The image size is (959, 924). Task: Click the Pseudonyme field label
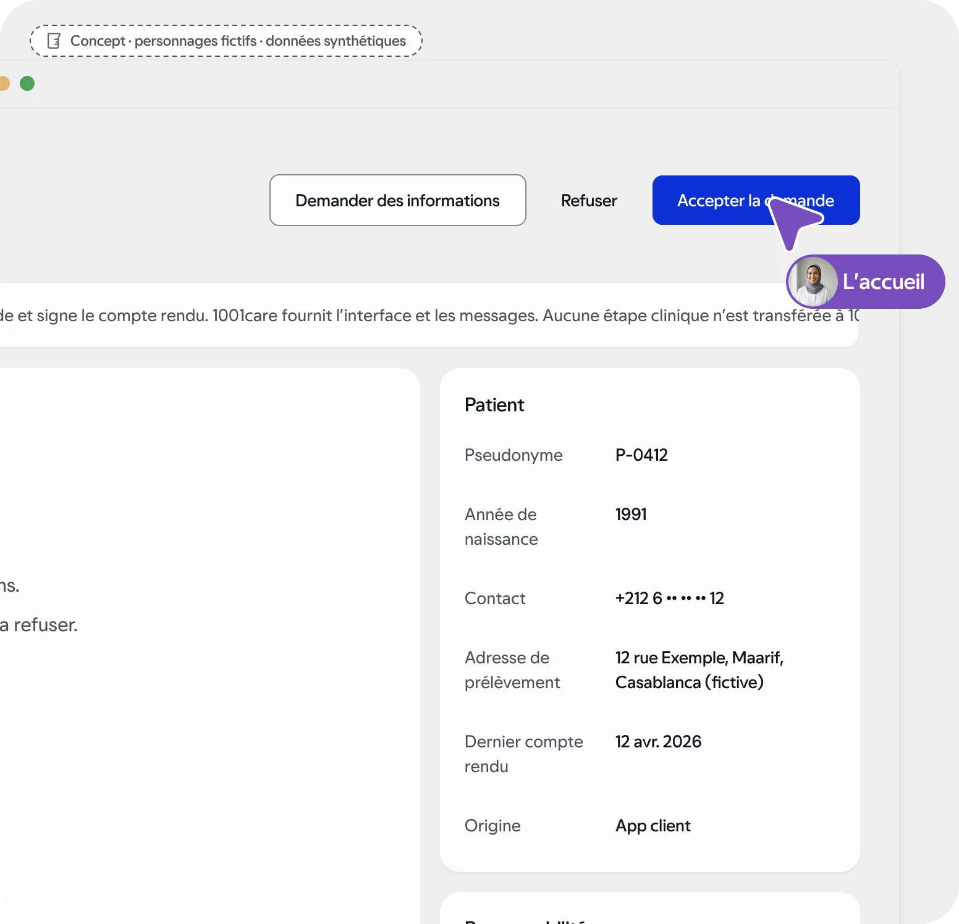tap(513, 455)
